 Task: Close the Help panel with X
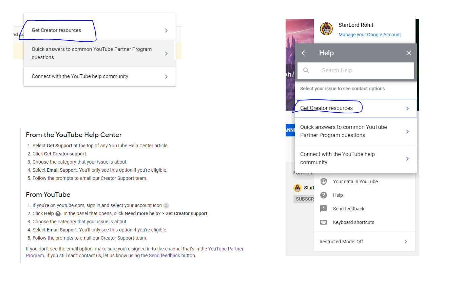coord(409,53)
